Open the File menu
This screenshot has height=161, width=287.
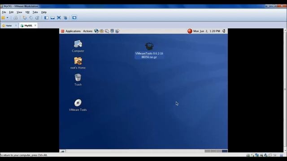click(x=4, y=12)
